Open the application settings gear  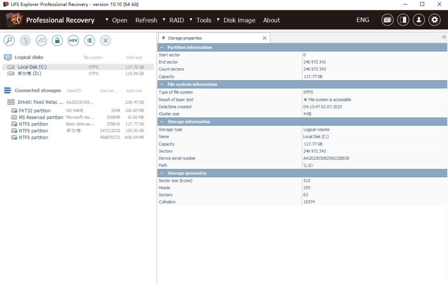pyautogui.click(x=435, y=19)
